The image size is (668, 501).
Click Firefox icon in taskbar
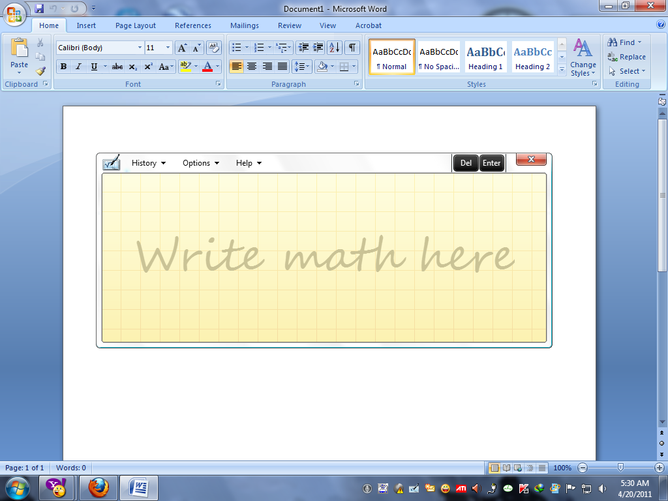click(x=99, y=488)
